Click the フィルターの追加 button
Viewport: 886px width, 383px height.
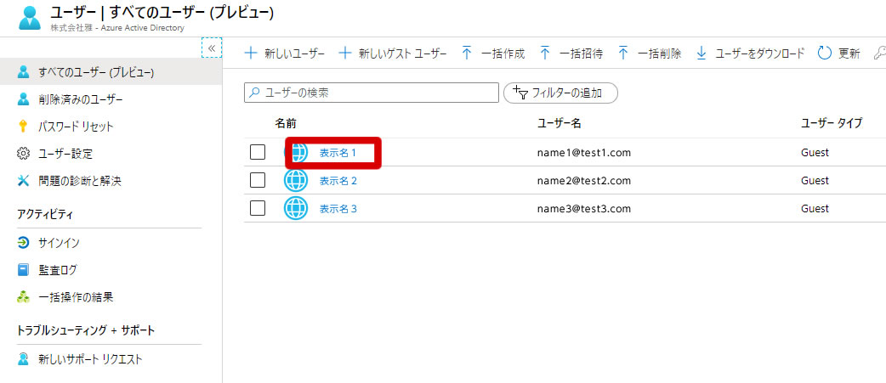(560, 93)
